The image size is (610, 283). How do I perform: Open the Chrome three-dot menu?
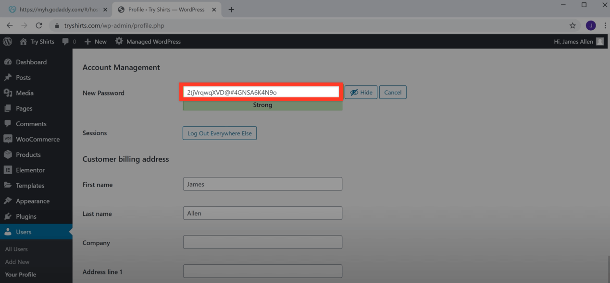pos(605,25)
